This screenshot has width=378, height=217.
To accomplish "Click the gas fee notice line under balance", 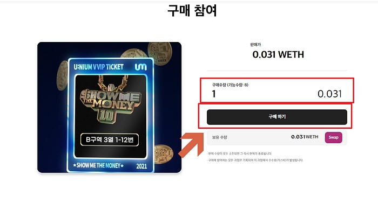I will pos(255,160).
